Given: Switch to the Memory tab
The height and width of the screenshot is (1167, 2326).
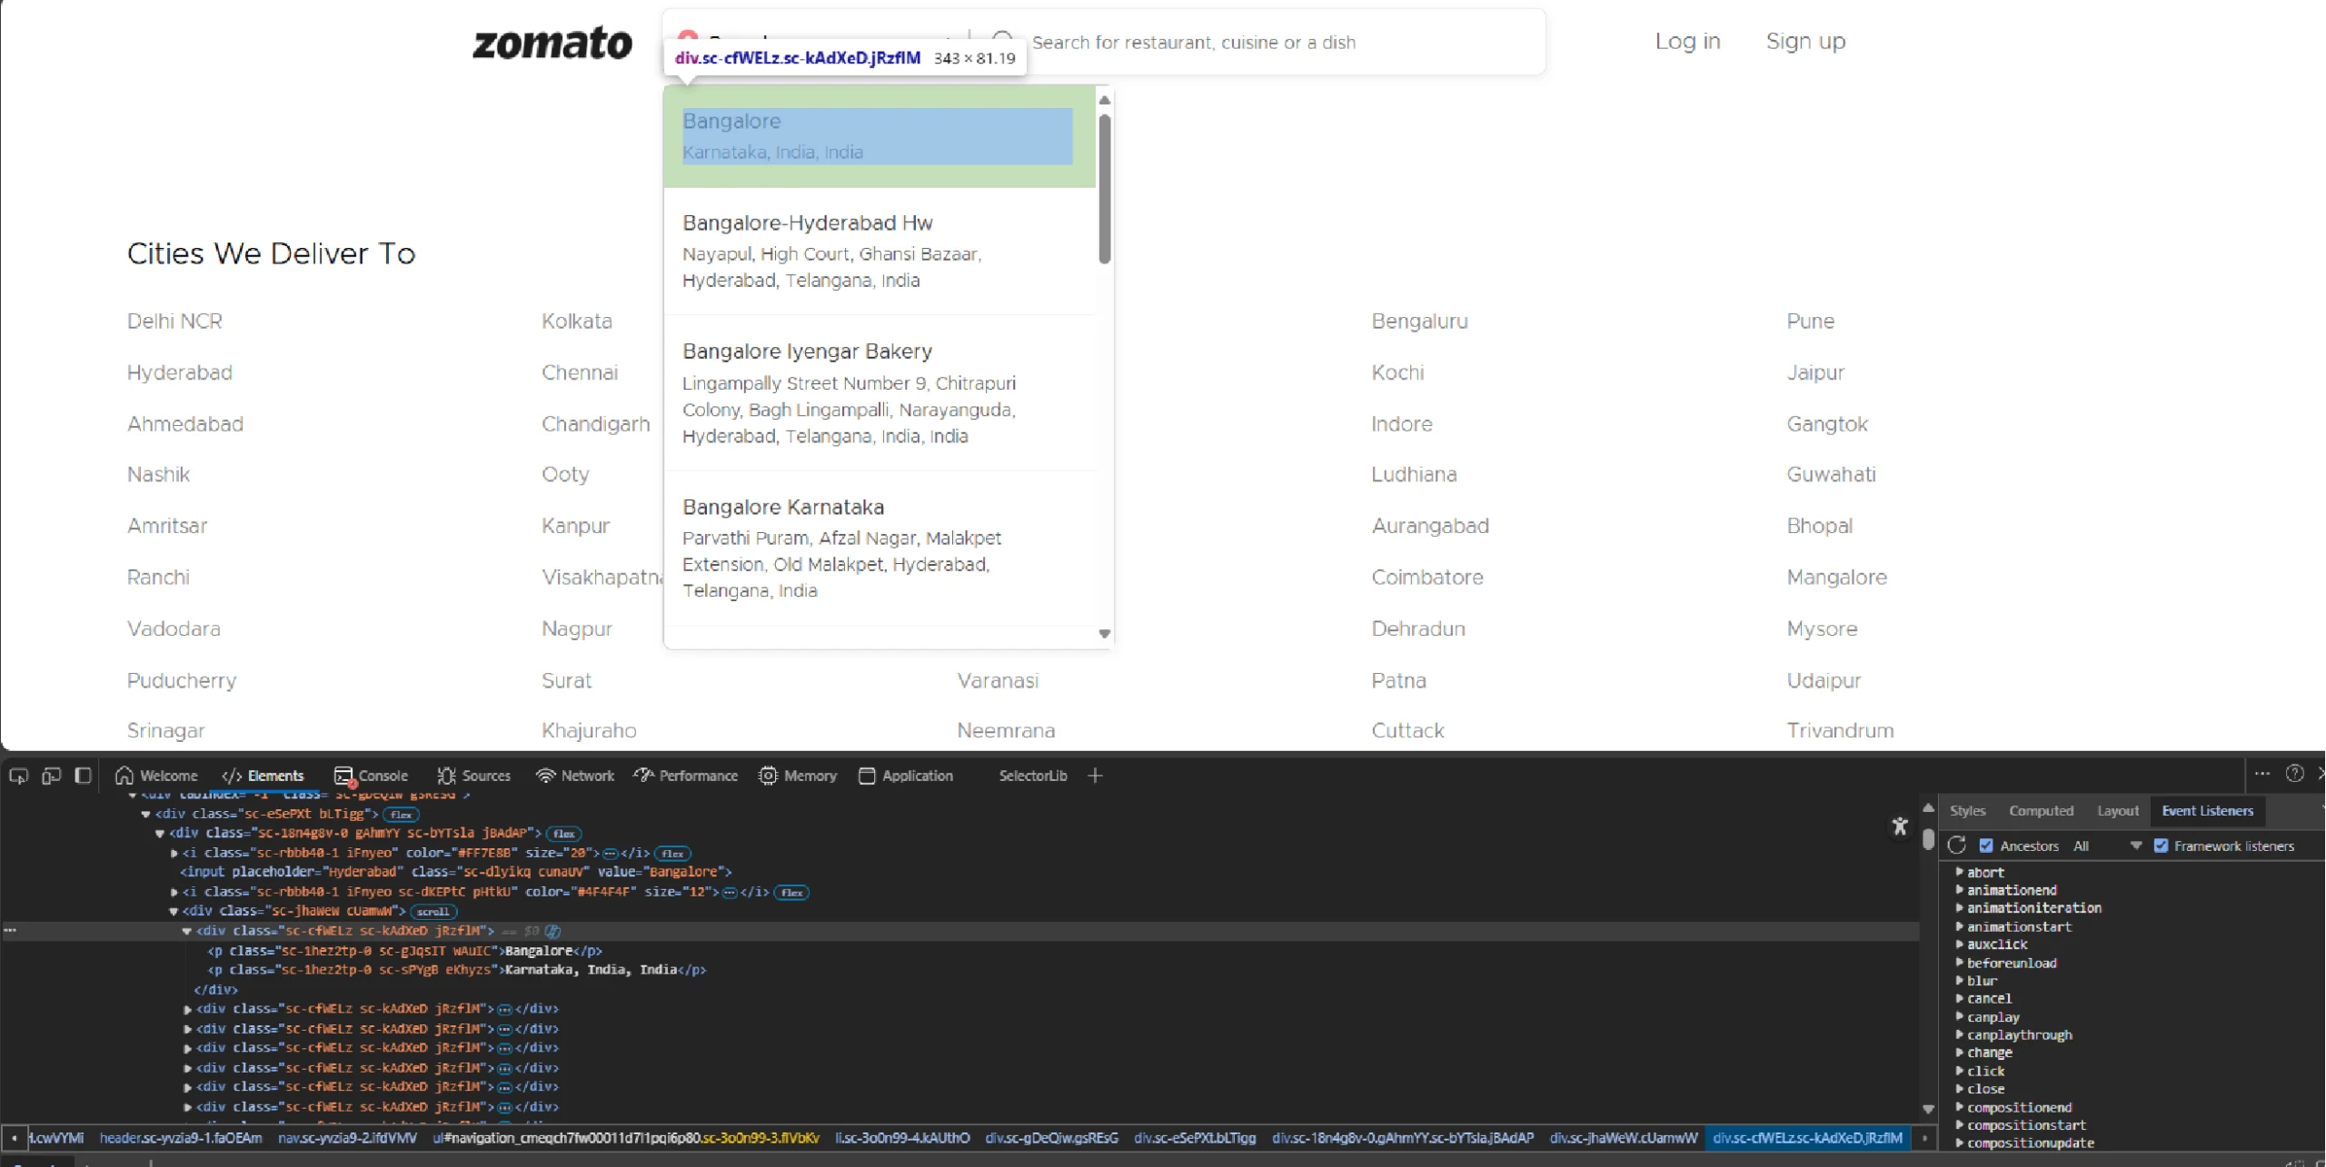Looking at the screenshot, I should click(x=798, y=776).
